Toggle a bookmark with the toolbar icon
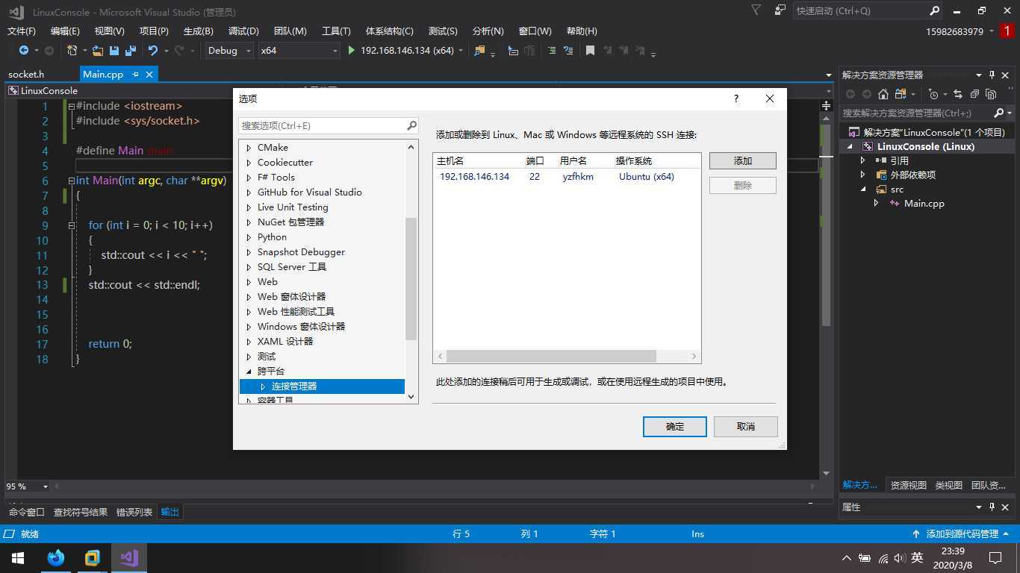 (590, 51)
